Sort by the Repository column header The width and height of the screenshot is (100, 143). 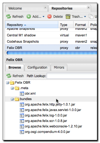pos(32,25)
